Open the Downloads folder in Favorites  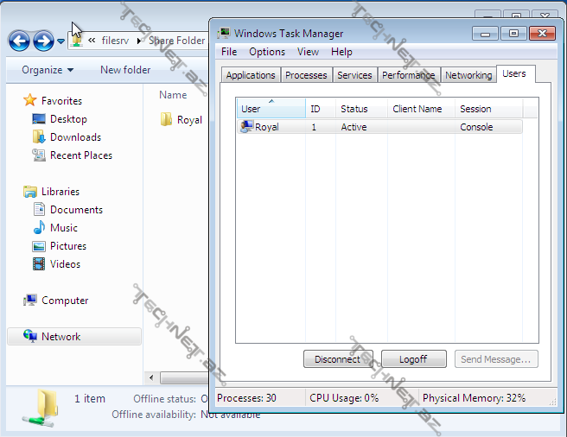(x=74, y=137)
